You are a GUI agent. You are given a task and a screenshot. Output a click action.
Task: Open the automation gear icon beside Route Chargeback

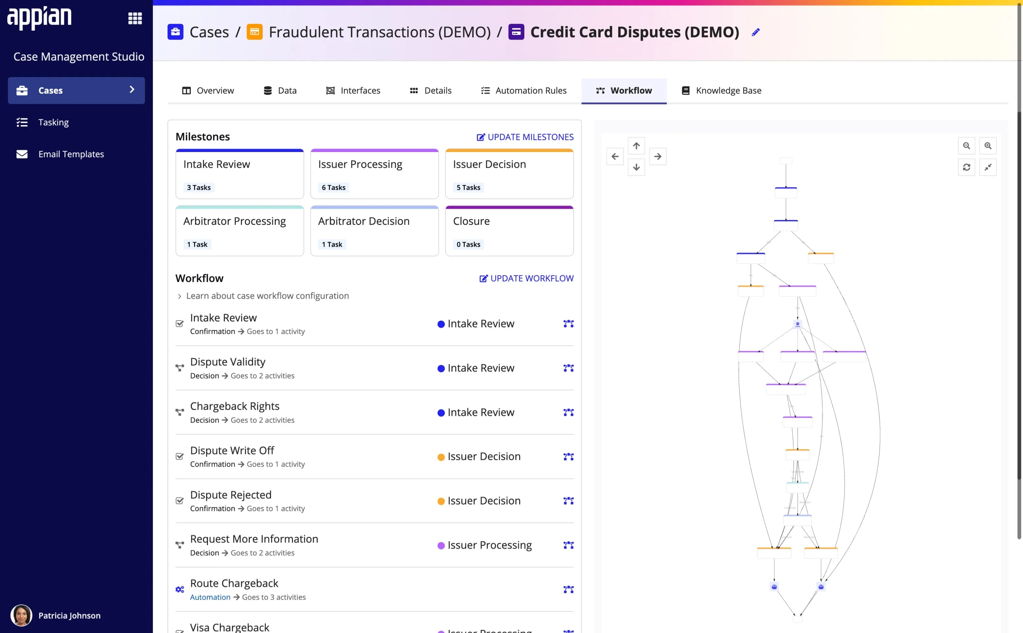180,589
